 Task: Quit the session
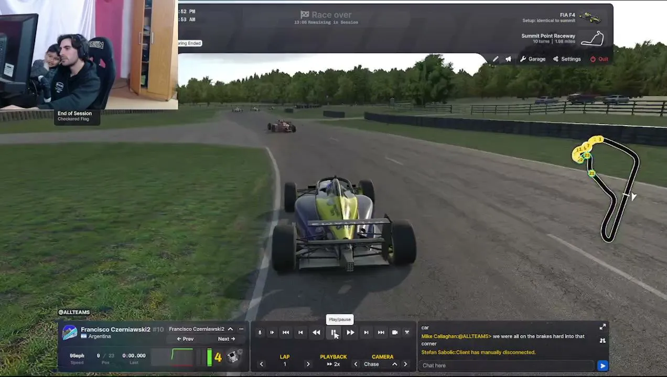(599, 59)
